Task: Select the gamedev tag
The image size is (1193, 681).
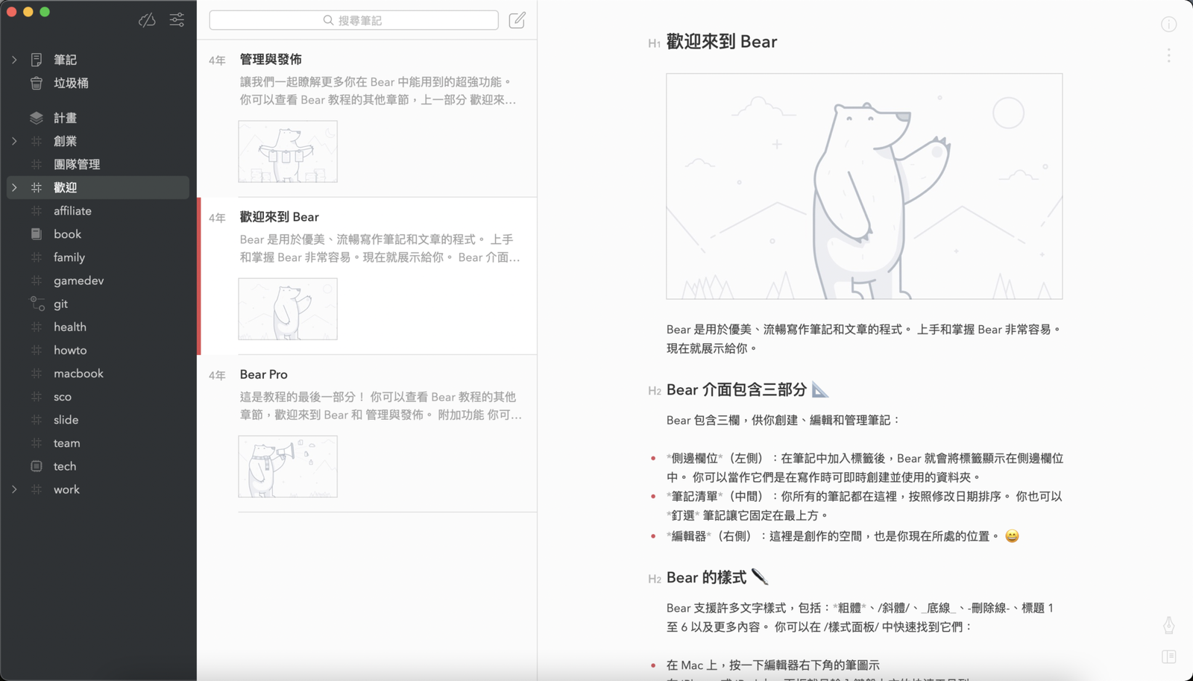Action: point(78,280)
